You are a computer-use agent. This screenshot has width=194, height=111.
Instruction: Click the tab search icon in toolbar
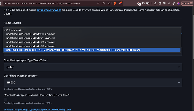[148, 3]
